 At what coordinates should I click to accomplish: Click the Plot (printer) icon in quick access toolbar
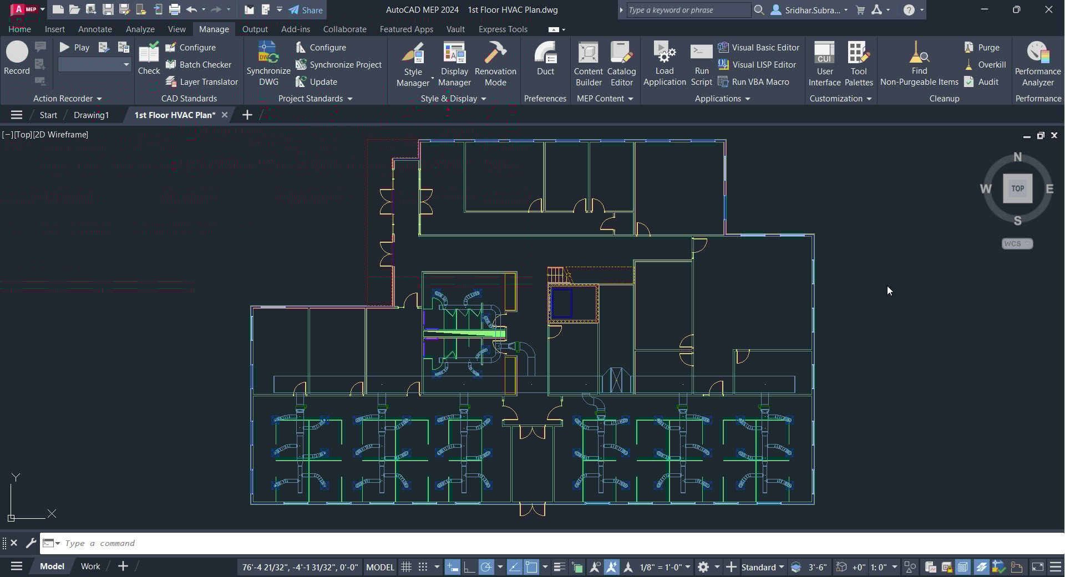[x=175, y=9]
